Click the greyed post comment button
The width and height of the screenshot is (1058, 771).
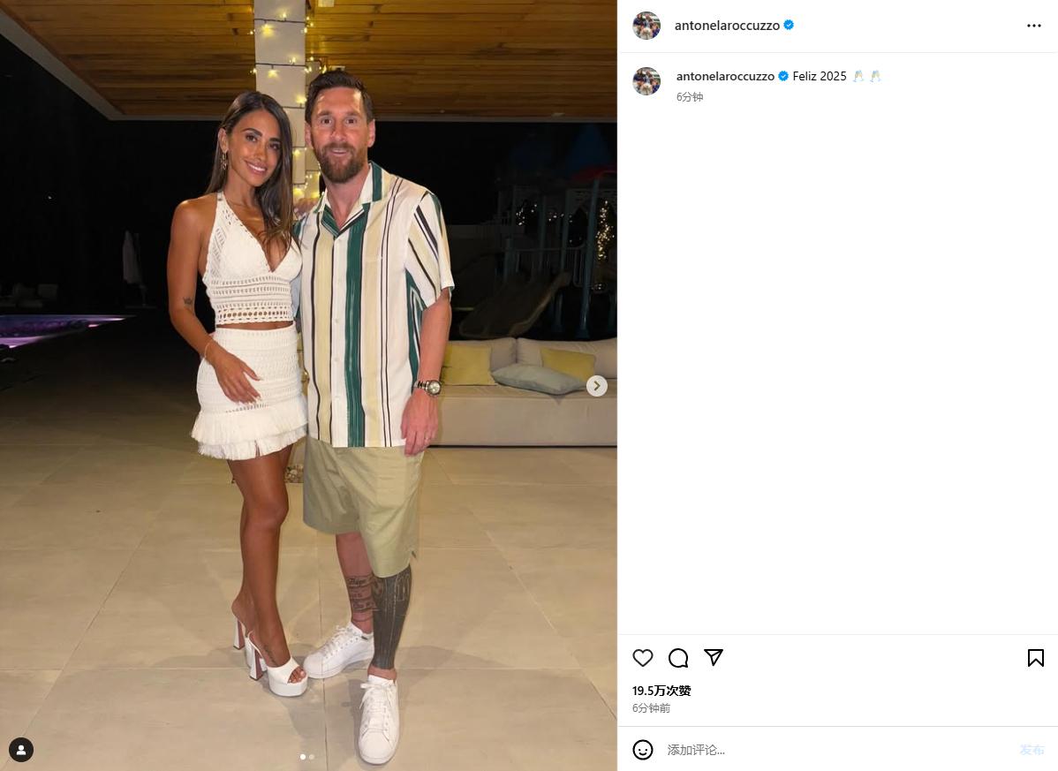click(x=1032, y=750)
